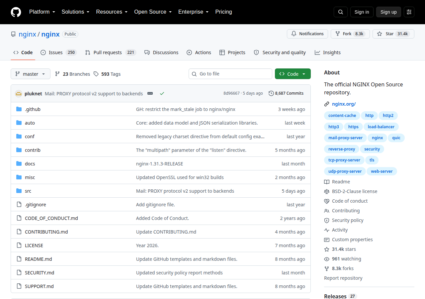Click the reverse-proxy topic tag

(342, 149)
